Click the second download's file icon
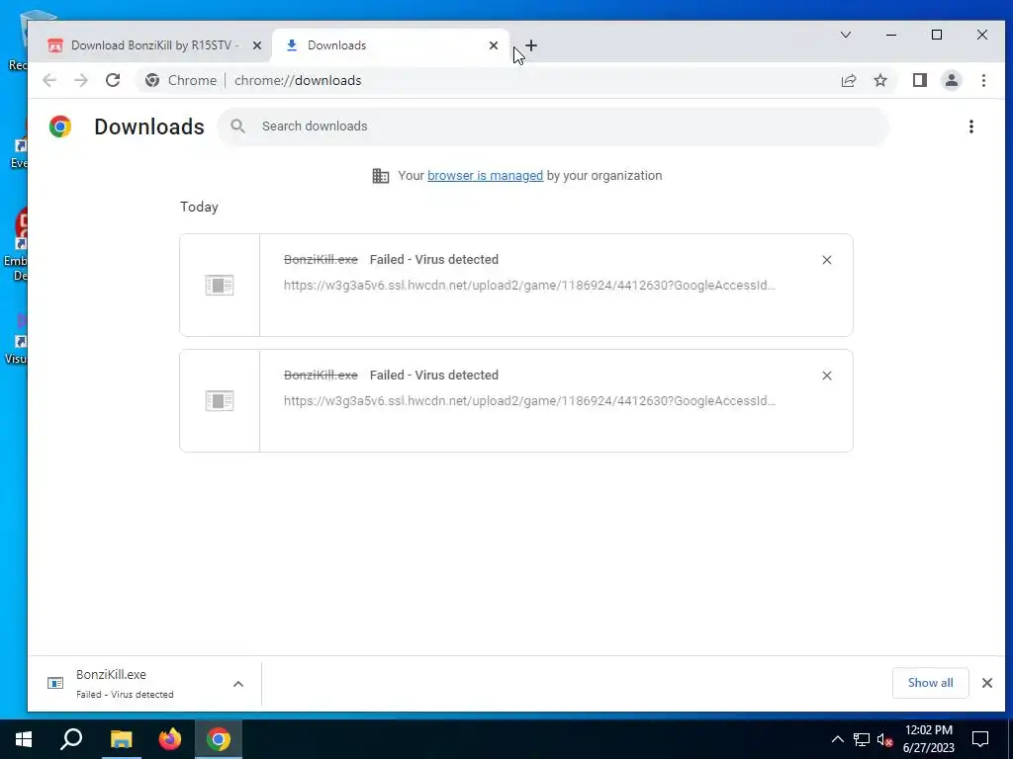 click(x=219, y=401)
